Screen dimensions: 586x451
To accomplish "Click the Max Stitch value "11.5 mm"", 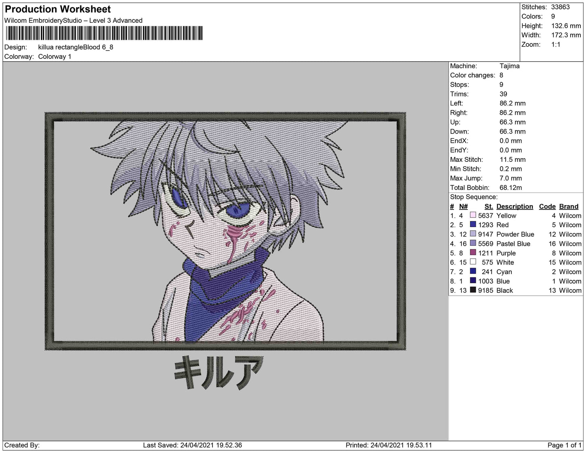I will click(513, 159).
